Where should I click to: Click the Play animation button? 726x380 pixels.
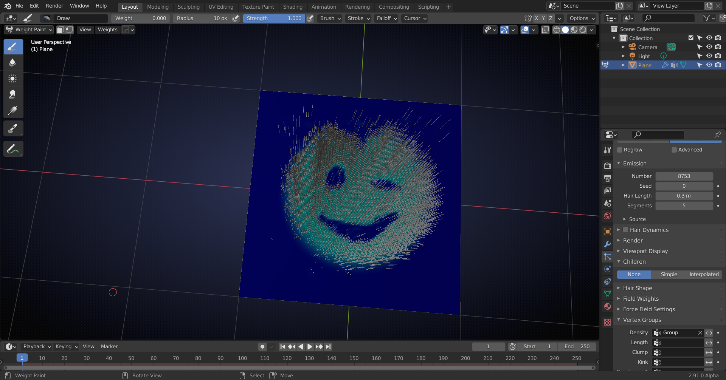(310, 346)
